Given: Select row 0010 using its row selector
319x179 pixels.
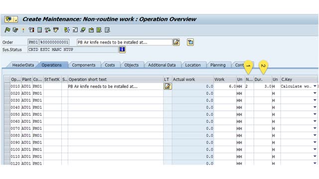Looking at the screenshot, I should click(x=7, y=86).
